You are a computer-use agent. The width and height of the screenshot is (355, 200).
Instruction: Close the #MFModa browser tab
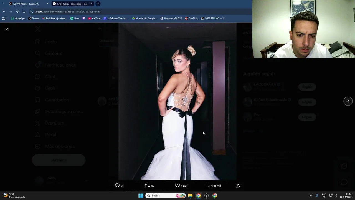pyautogui.click(x=47, y=4)
